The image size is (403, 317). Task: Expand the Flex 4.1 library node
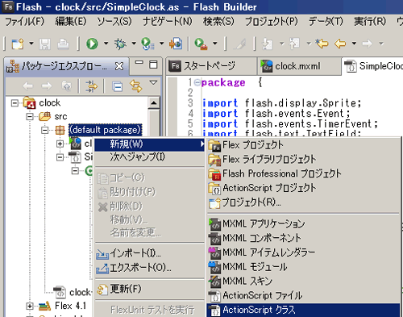[x=30, y=306]
